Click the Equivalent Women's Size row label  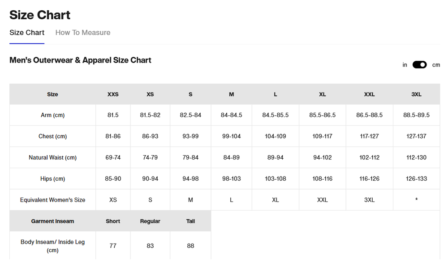click(52, 200)
